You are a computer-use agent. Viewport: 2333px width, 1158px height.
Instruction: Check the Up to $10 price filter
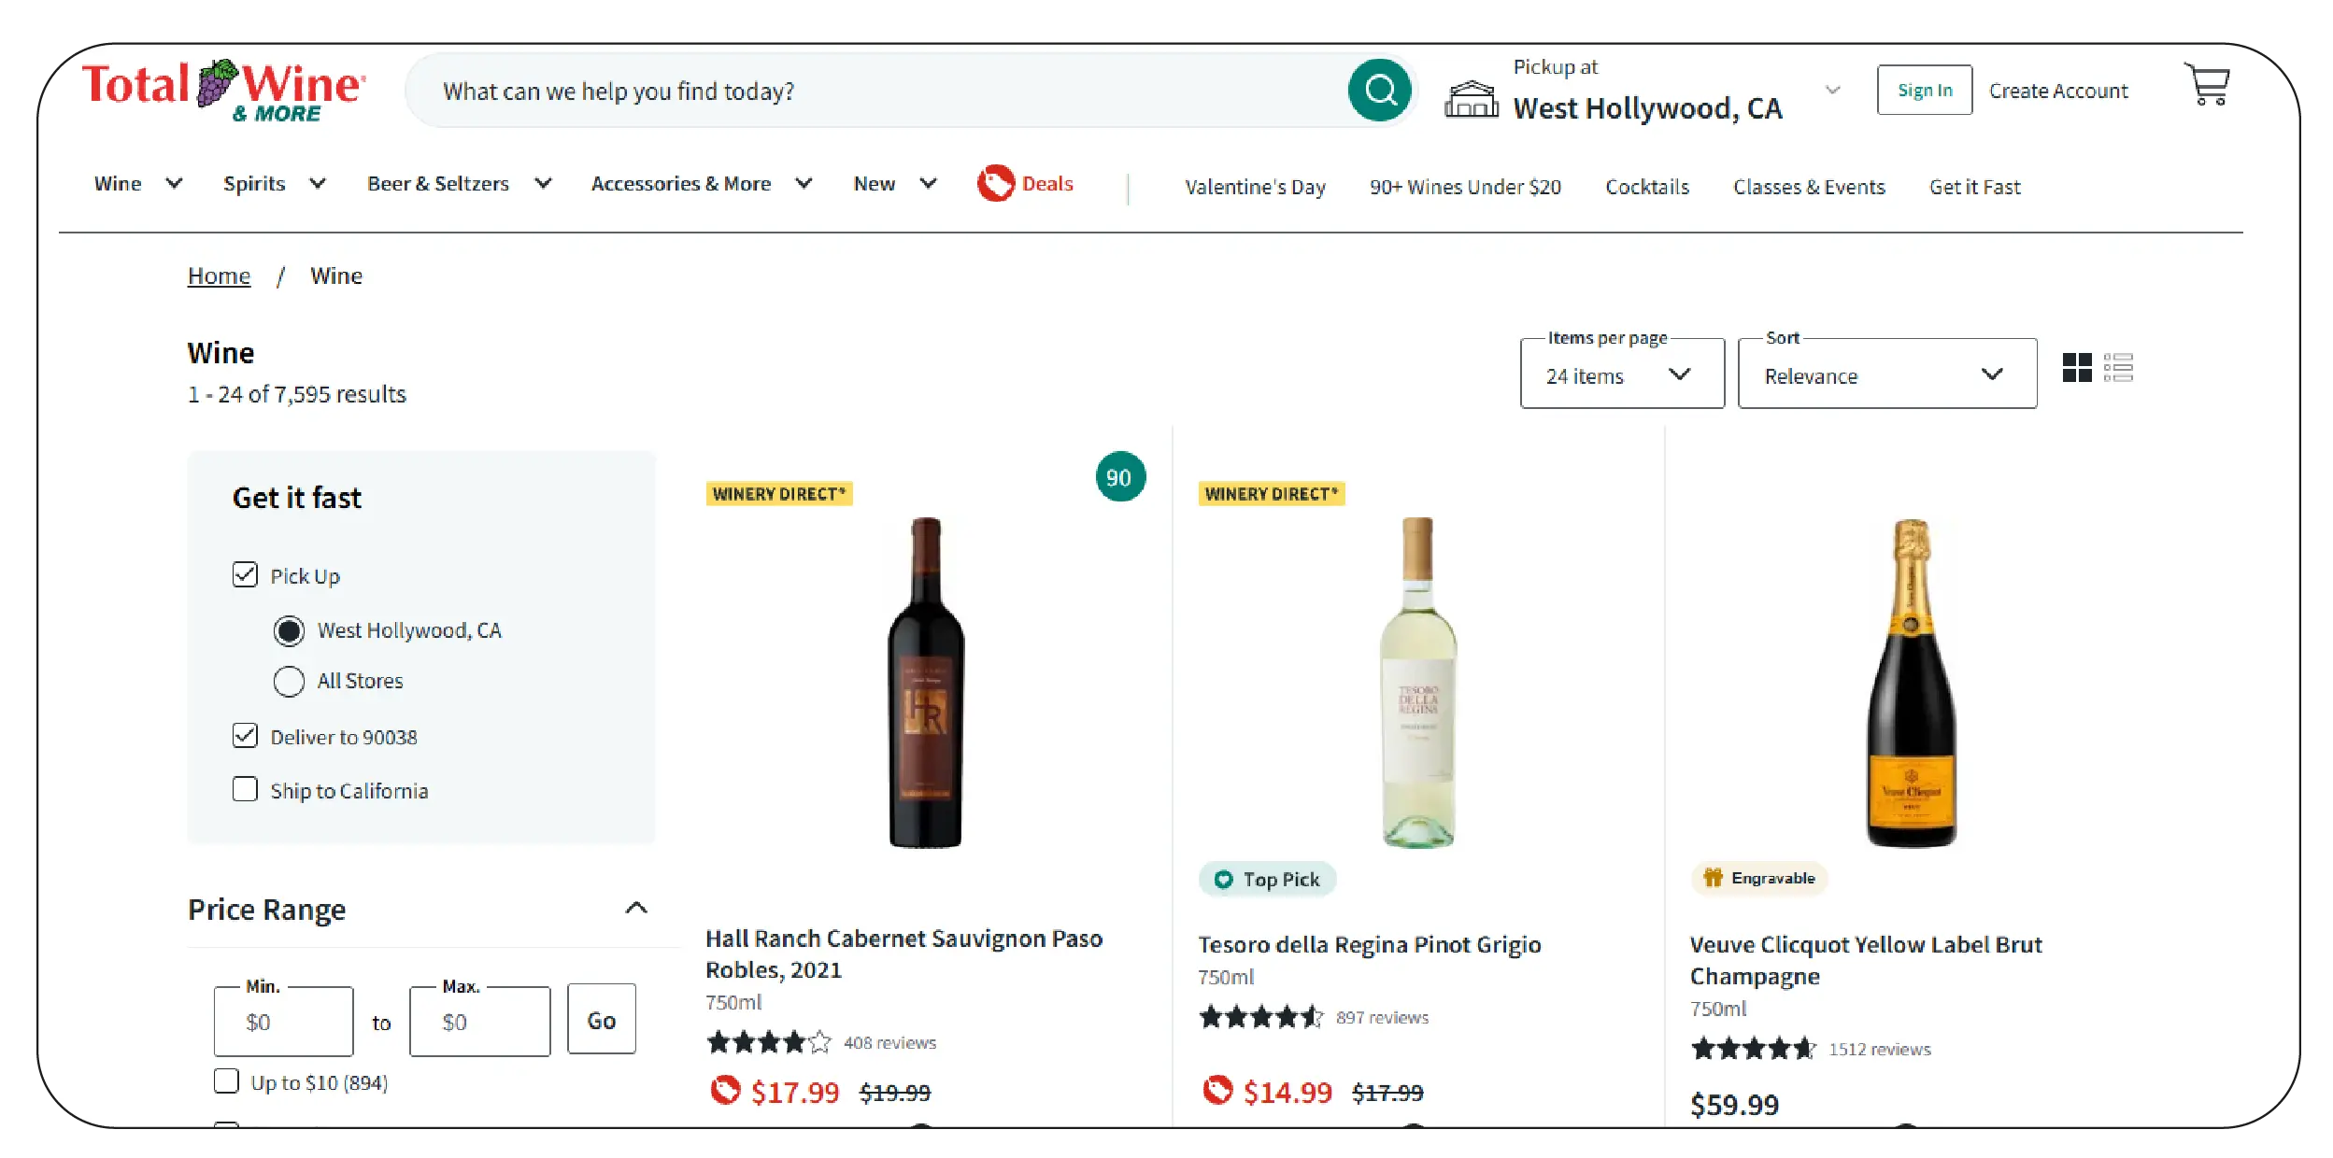pos(226,1080)
